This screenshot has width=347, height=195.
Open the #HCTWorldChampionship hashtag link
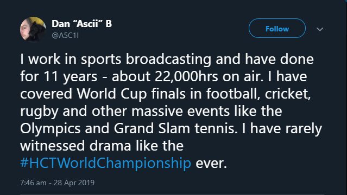point(105,163)
